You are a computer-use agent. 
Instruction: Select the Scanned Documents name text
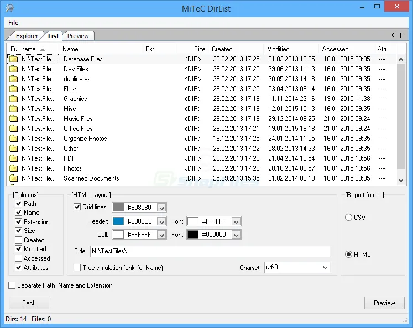point(91,178)
